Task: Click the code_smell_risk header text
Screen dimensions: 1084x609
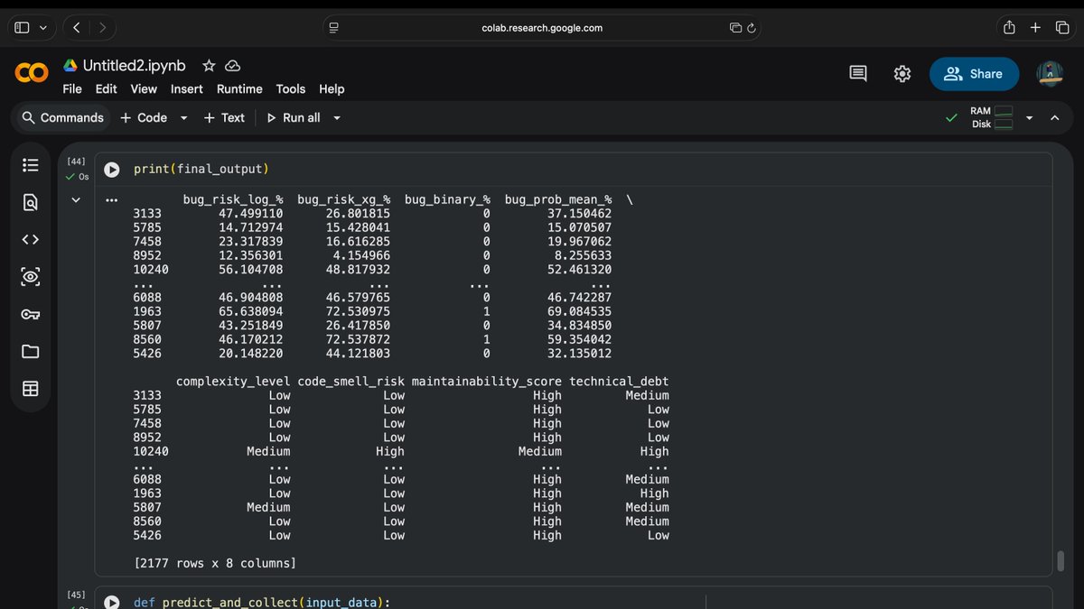Action: coord(351,382)
